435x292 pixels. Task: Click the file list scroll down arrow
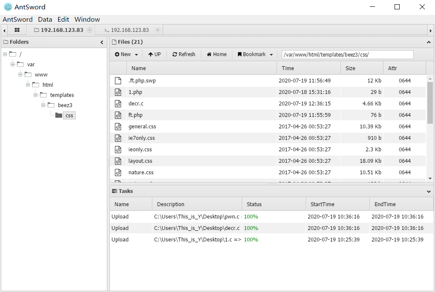(x=430, y=179)
